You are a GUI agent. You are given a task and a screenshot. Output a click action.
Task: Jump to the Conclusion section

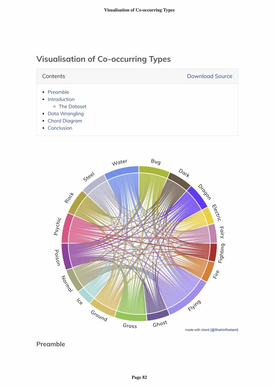click(x=60, y=128)
